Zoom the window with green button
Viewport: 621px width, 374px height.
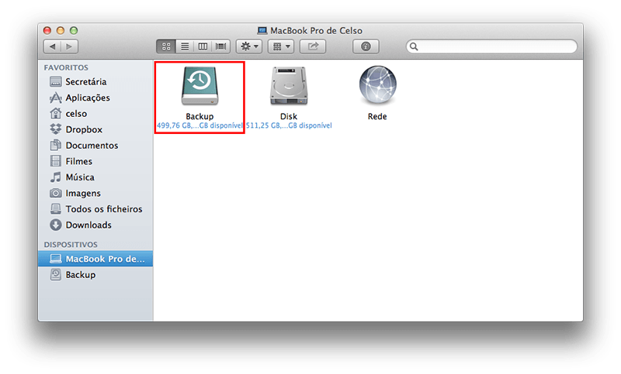coord(74,30)
